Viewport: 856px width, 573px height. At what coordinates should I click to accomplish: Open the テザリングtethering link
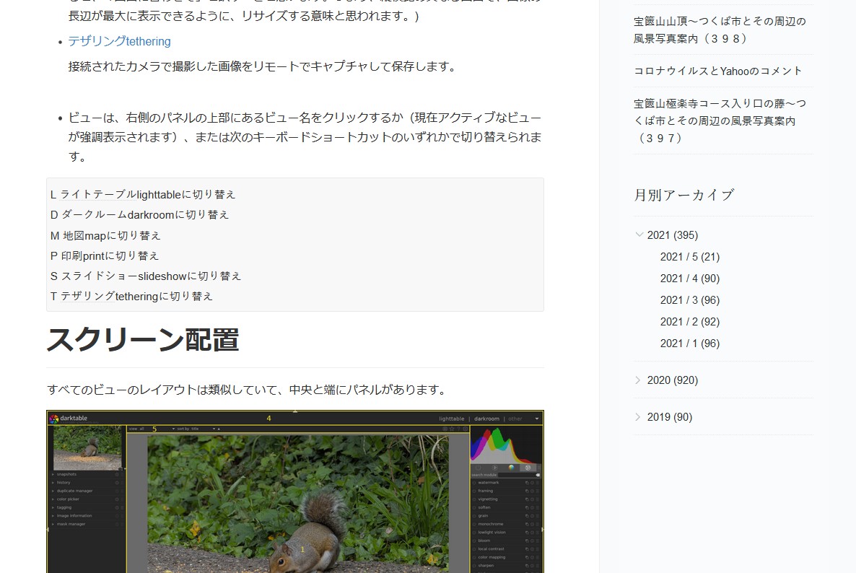coord(118,41)
